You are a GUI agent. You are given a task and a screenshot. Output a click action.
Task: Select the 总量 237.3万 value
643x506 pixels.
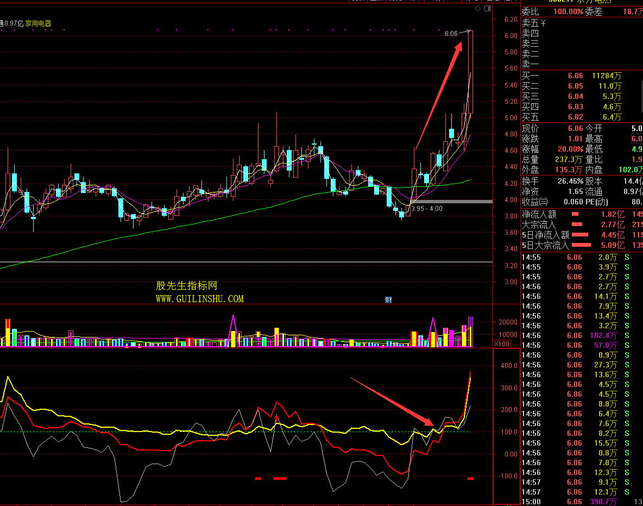(x=569, y=159)
